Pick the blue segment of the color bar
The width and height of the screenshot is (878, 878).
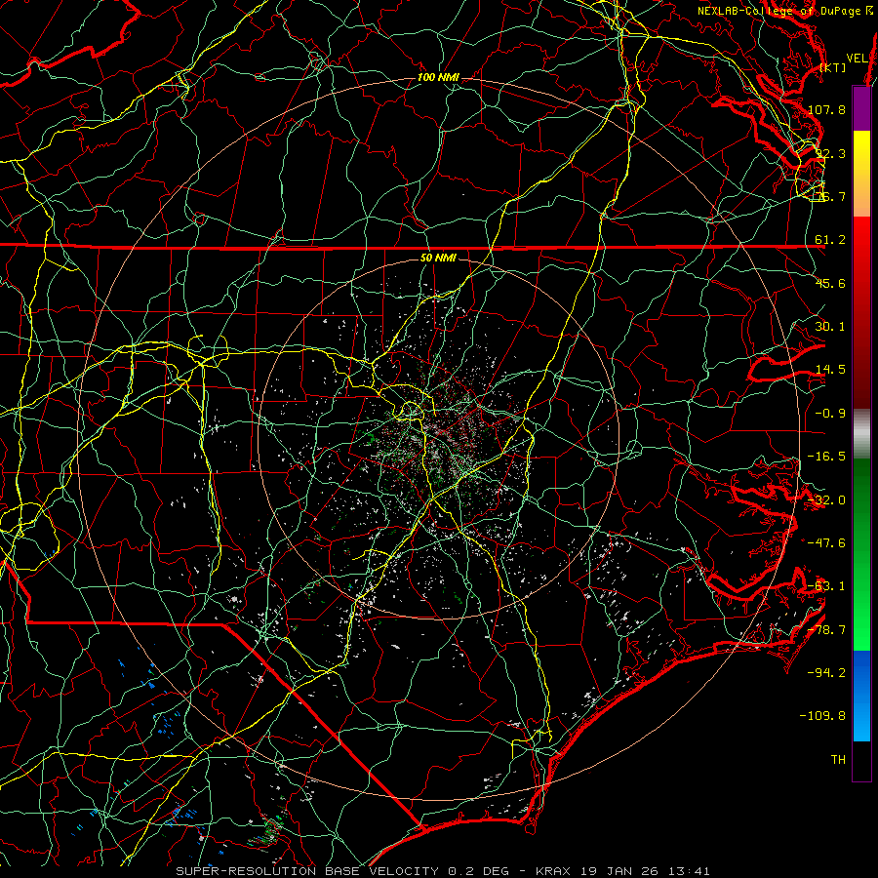coord(861,696)
